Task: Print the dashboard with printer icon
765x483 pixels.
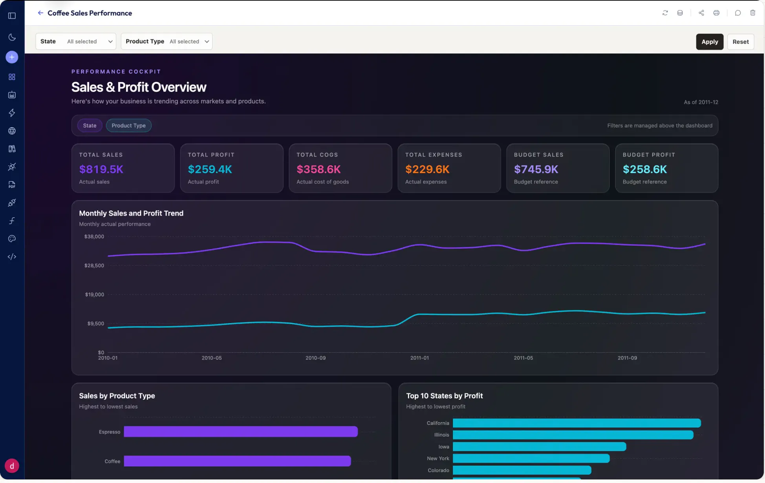Action: (716, 13)
